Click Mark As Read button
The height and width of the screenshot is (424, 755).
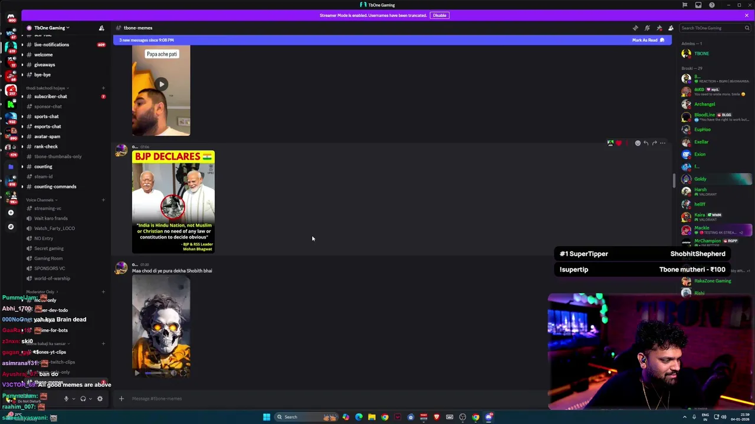coord(648,40)
